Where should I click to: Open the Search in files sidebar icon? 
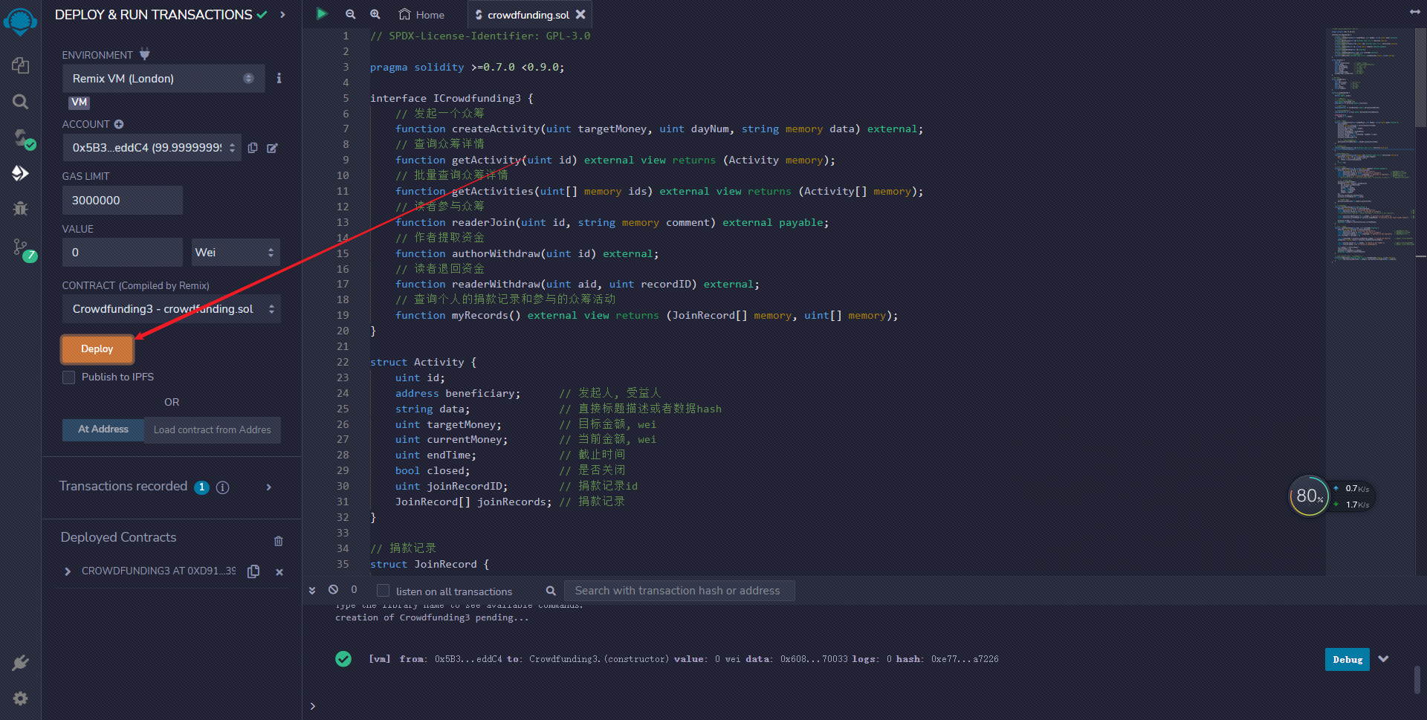(20, 102)
